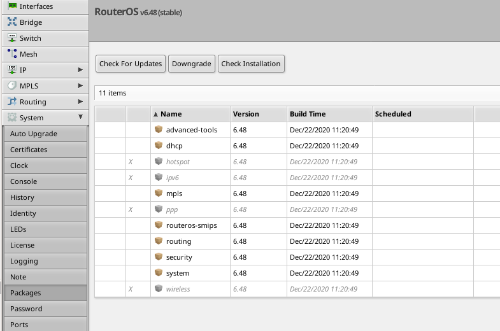This screenshot has width=500, height=331.
Task: Click the 11 items count label
Action: pyautogui.click(x=113, y=93)
